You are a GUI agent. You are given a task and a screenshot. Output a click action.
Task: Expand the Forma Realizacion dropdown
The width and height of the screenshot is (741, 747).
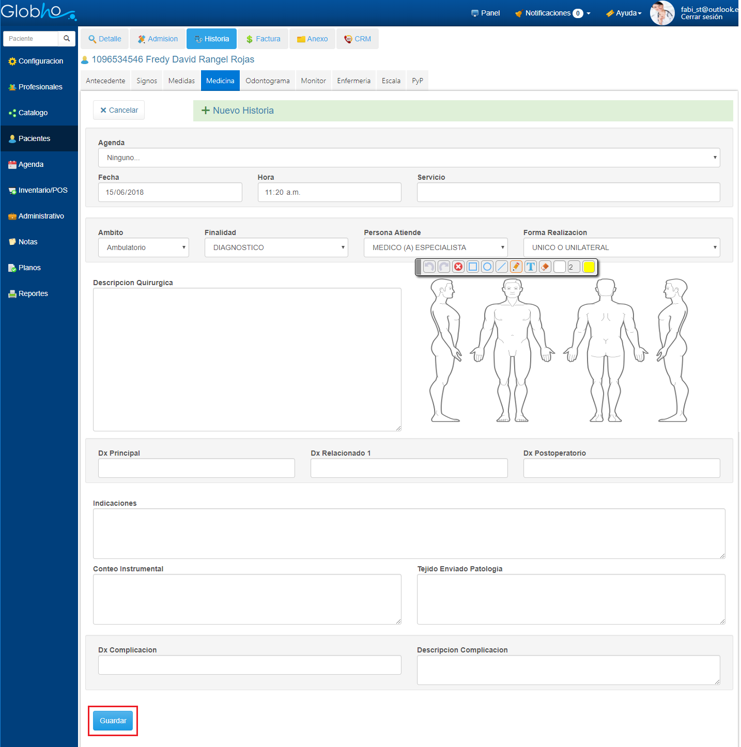(621, 247)
